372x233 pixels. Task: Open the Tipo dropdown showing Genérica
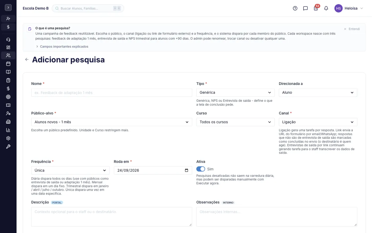[235, 92]
